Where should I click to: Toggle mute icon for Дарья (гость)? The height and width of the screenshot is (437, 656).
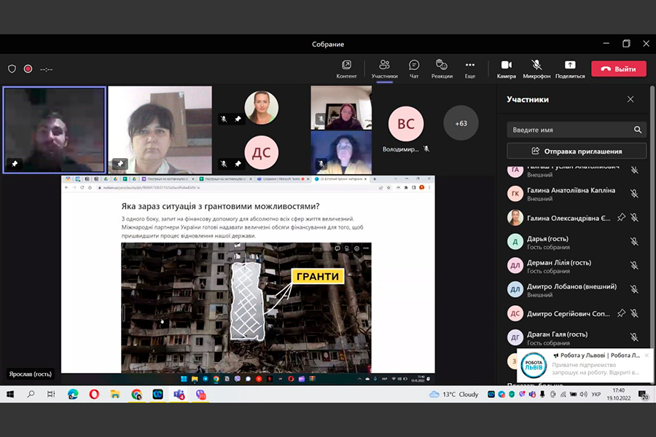pos(634,242)
